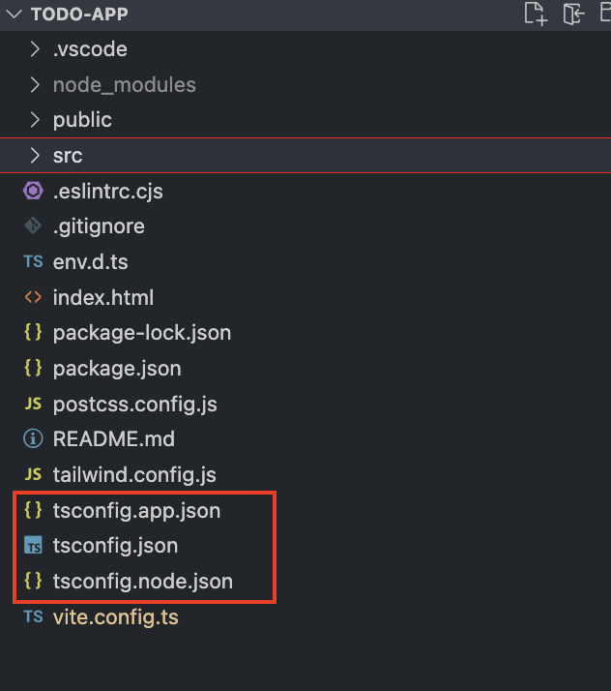This screenshot has width=611, height=691.
Task: Click the New Folder icon
Action: pos(574,14)
